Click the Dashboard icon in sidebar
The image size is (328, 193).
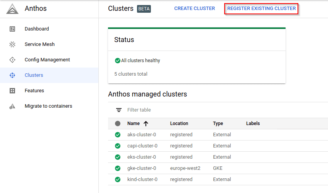click(12, 29)
